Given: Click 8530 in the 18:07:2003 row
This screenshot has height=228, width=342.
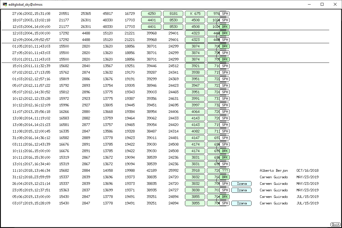Looking at the screenshot, I should [x=173, y=20].
